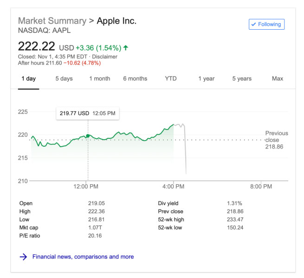304x278 pixels.
Task: Click the blue arrow before Financial news
Action: click(23, 257)
